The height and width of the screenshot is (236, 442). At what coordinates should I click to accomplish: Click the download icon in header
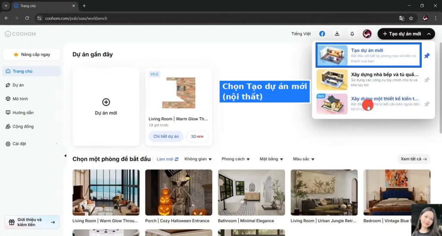(337, 34)
